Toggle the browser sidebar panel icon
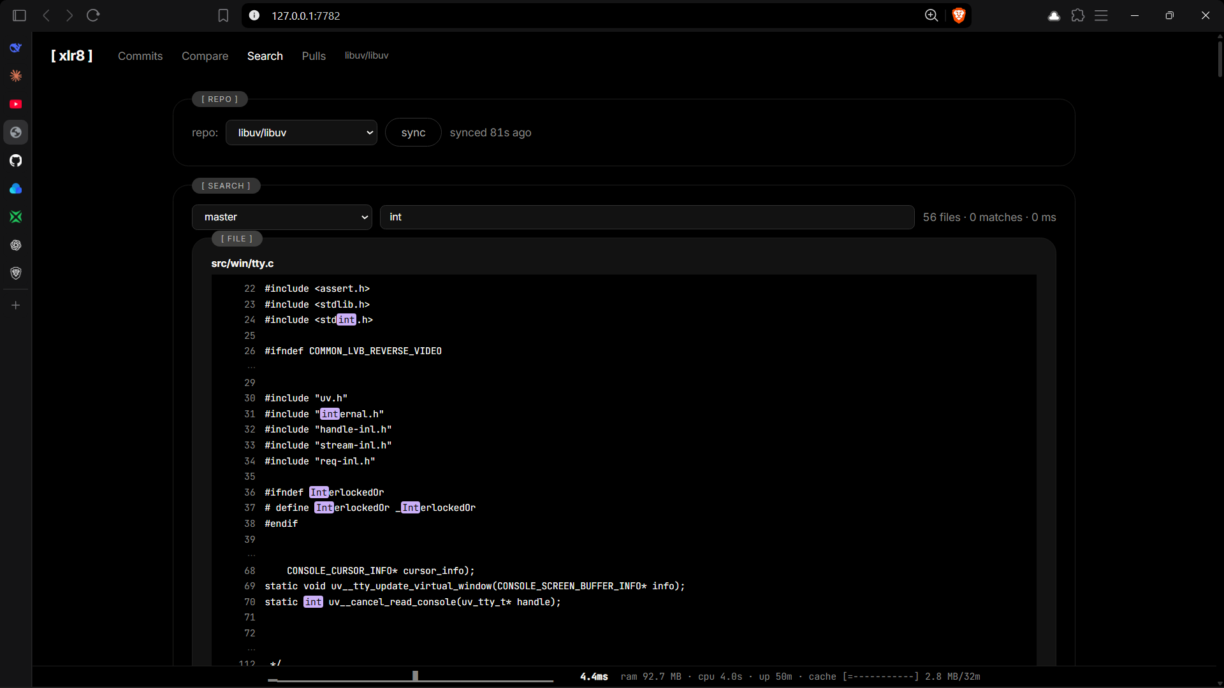 [19, 15]
